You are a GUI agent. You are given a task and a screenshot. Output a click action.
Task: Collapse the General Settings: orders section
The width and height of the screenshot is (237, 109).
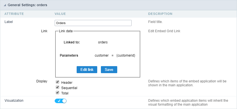click(5, 5)
